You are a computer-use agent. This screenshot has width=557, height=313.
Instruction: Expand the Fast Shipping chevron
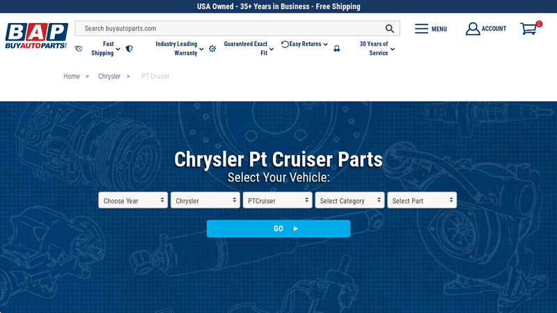tap(118, 49)
